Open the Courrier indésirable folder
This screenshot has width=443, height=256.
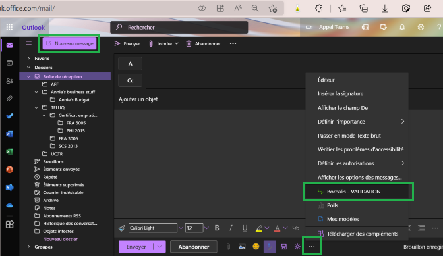63,193
